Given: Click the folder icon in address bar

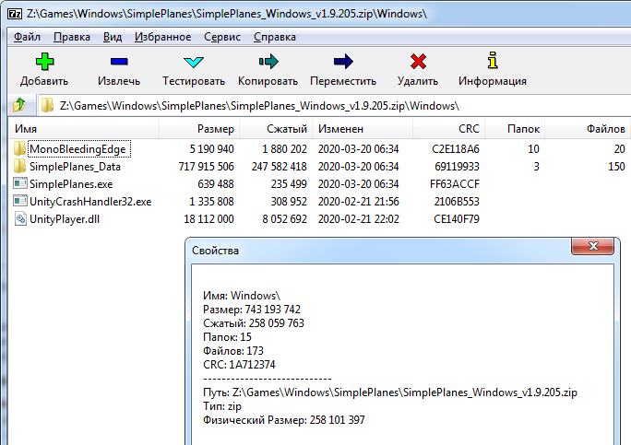Looking at the screenshot, I should click(47, 105).
